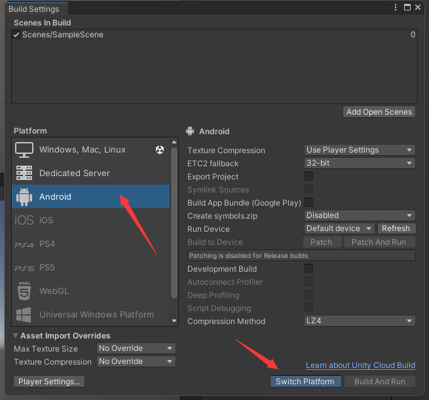Select the iOS platform icon
429x400 pixels.
pyautogui.click(x=24, y=220)
